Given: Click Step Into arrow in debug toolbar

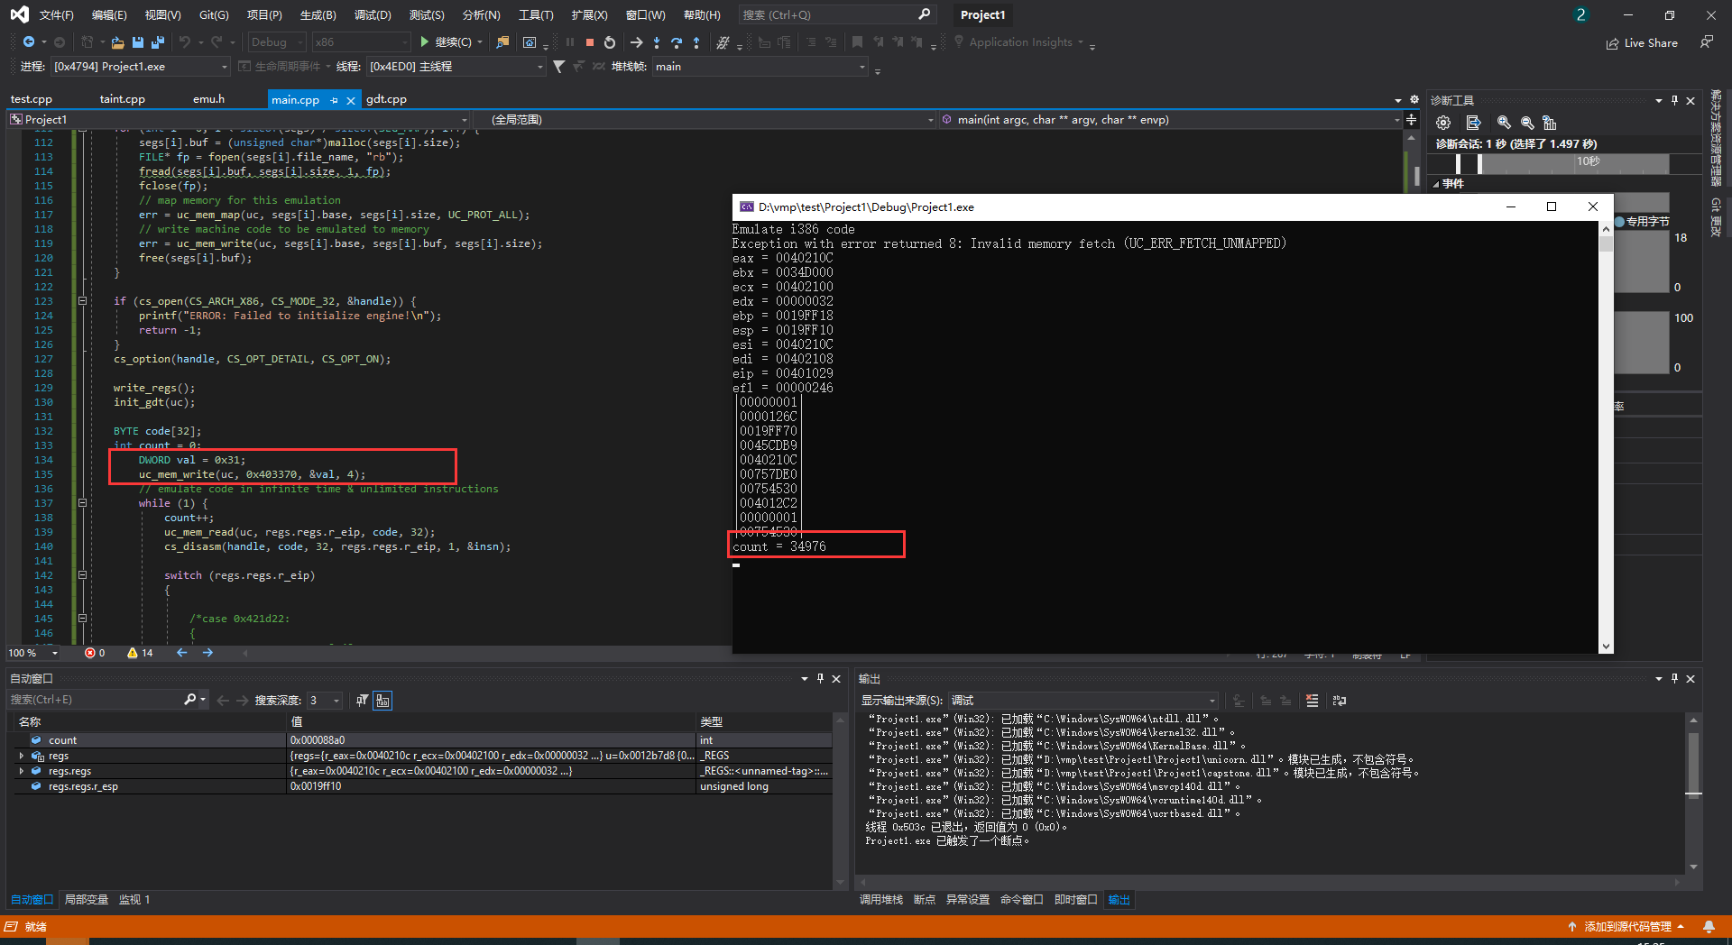Looking at the screenshot, I should pos(657,42).
